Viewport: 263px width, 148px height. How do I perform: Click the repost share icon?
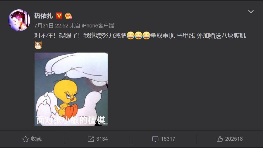(x=91, y=139)
